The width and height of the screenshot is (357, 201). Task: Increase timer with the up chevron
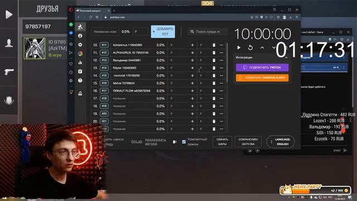pos(262,47)
